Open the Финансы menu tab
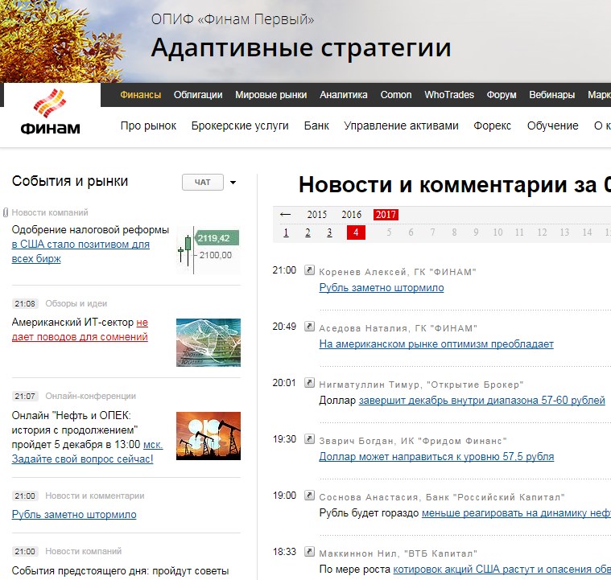611x580 pixels. 140,95
